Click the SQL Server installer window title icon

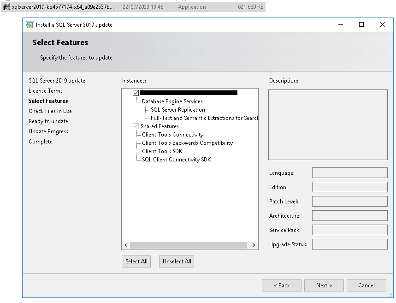coord(30,24)
